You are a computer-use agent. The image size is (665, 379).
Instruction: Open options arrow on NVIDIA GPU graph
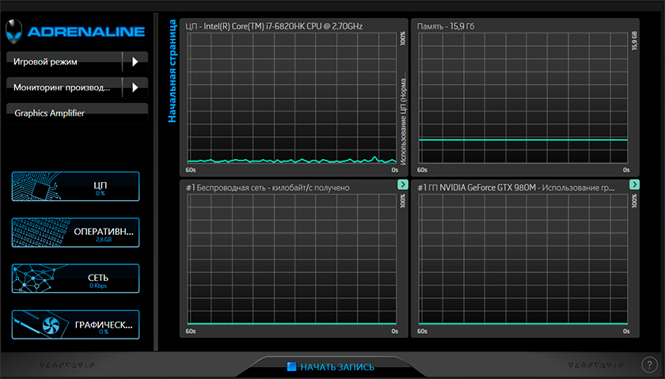coord(634,184)
